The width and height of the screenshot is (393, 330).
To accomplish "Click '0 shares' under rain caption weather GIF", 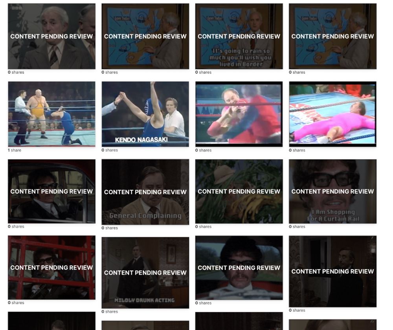I will (203, 72).
